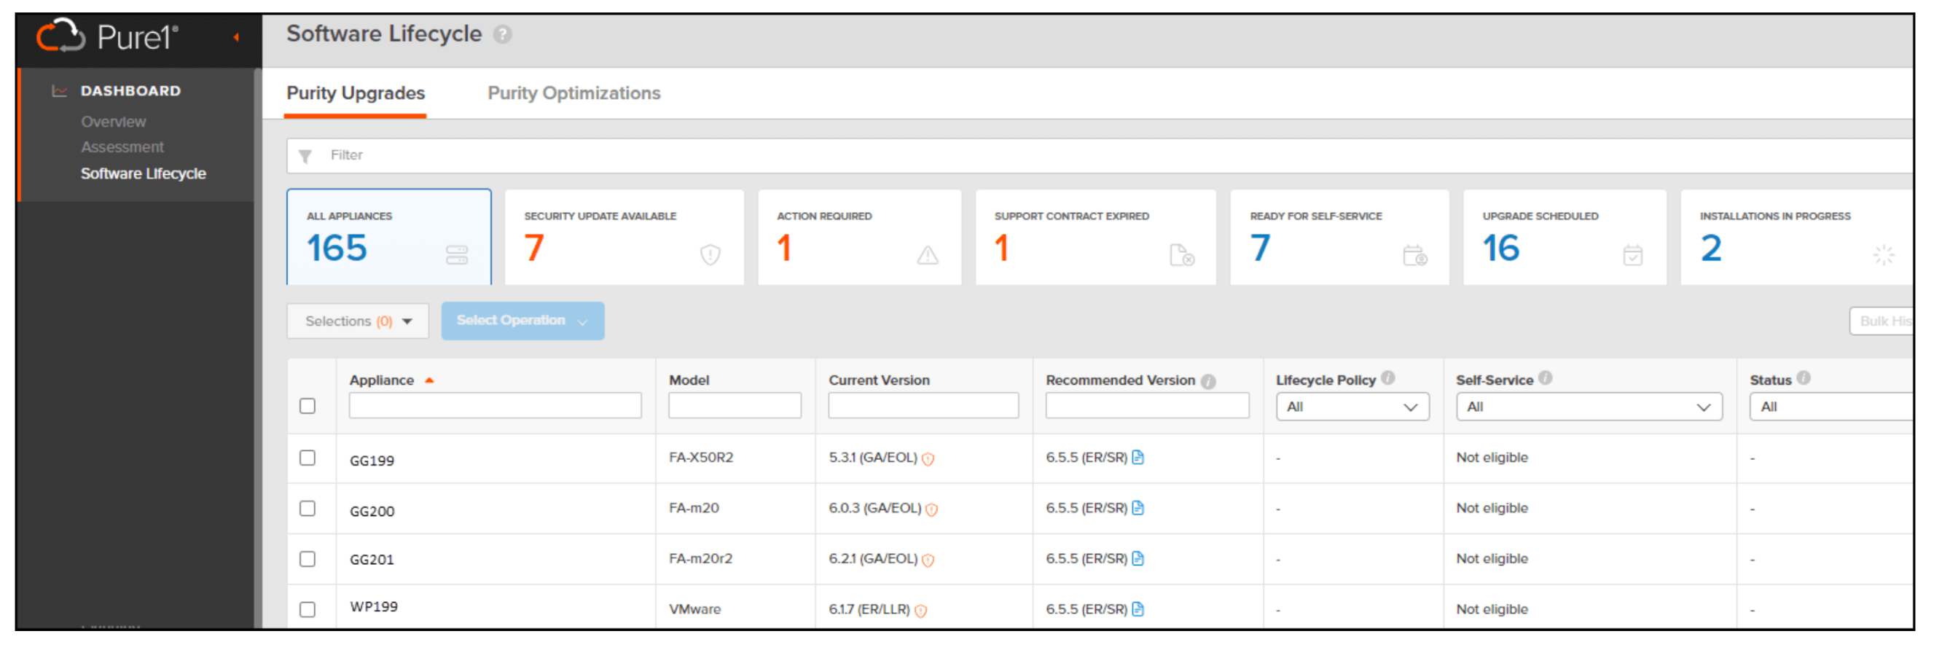This screenshot has width=1934, height=650.
Task: Click Current Version filter box
Action: point(923,405)
